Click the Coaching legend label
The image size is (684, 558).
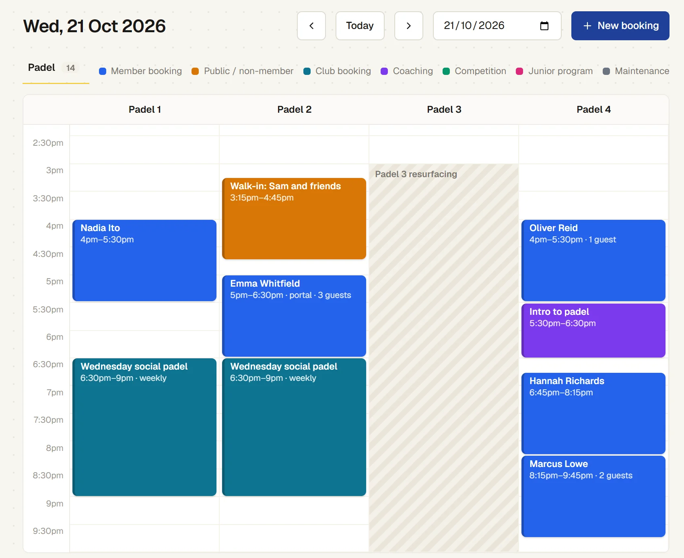[x=413, y=71]
